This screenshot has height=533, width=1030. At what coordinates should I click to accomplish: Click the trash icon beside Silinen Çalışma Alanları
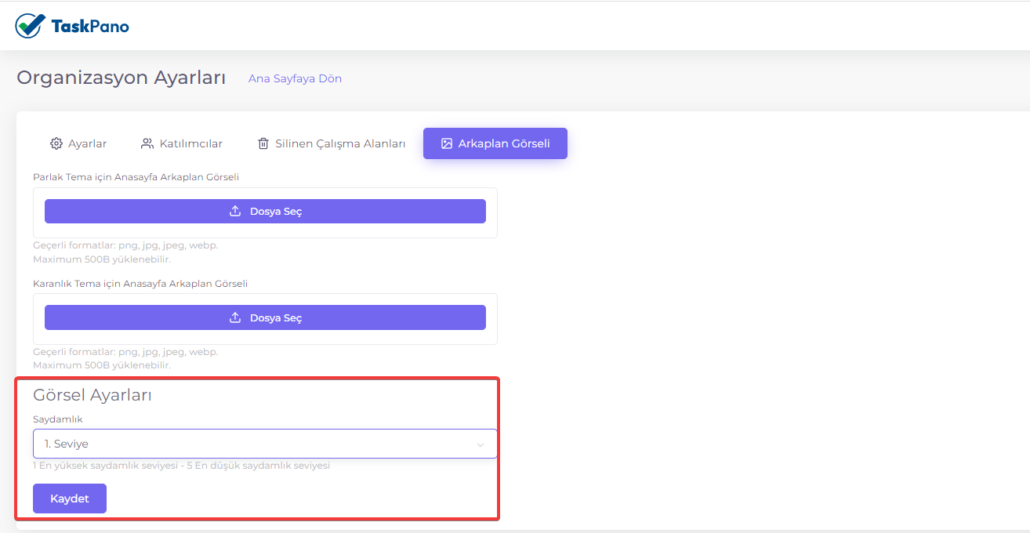click(263, 143)
